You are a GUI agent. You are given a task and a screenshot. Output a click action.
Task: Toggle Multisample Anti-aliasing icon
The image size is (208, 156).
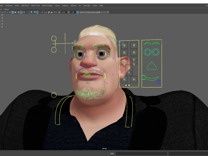coord(37,12)
